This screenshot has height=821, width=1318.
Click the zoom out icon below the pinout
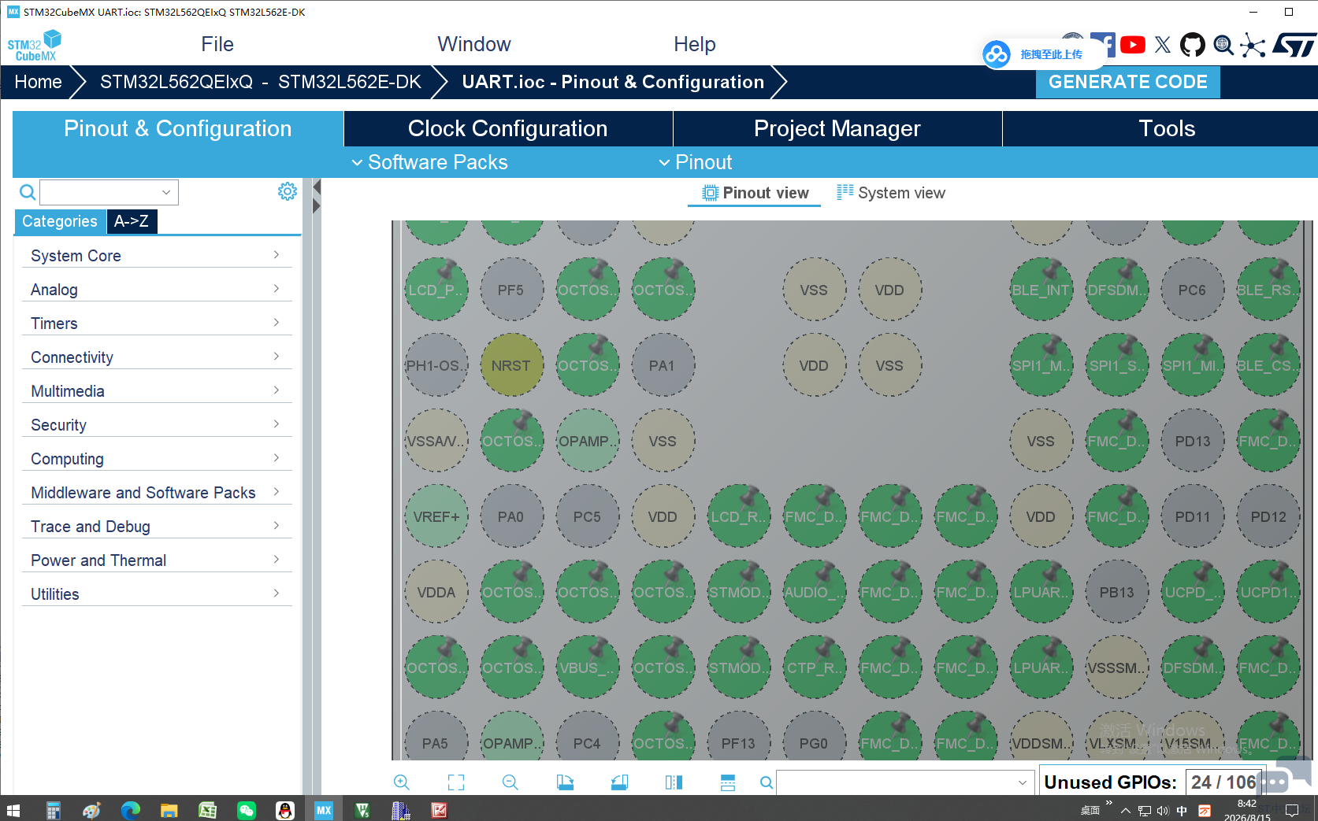tap(510, 782)
